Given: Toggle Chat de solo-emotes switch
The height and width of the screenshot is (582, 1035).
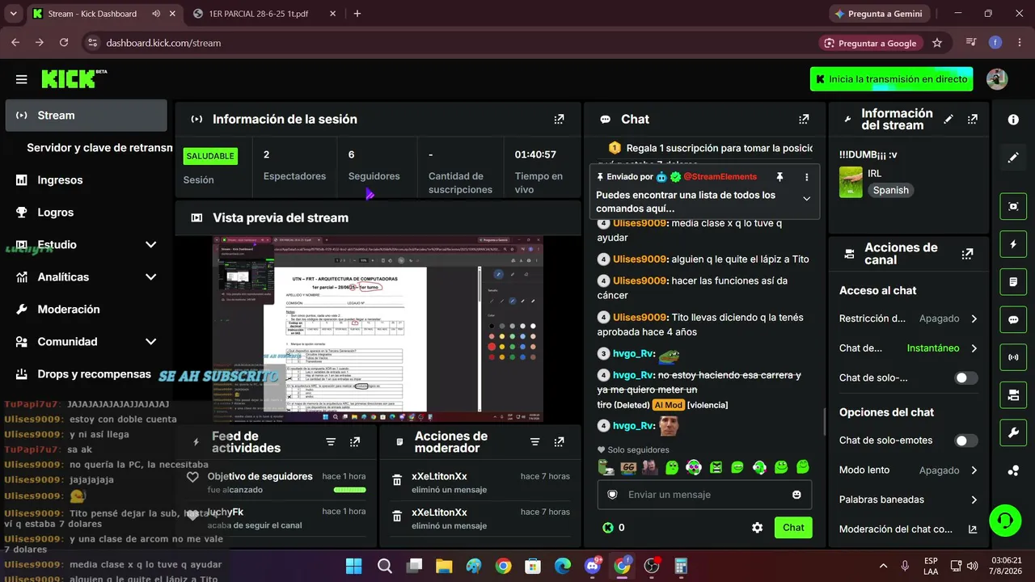Looking at the screenshot, I should click(x=965, y=441).
